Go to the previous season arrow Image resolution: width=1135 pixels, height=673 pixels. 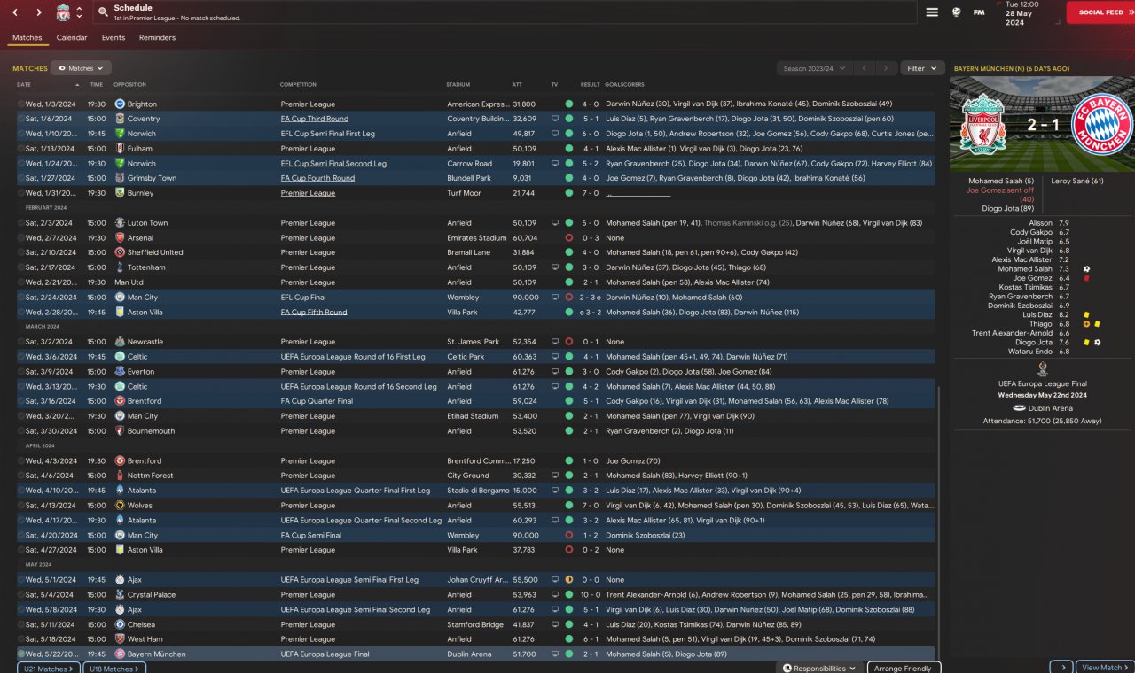863,68
